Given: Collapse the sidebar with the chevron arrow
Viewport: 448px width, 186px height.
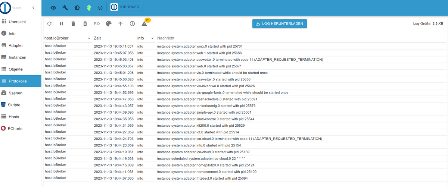Looking at the screenshot, I should (33, 7).
